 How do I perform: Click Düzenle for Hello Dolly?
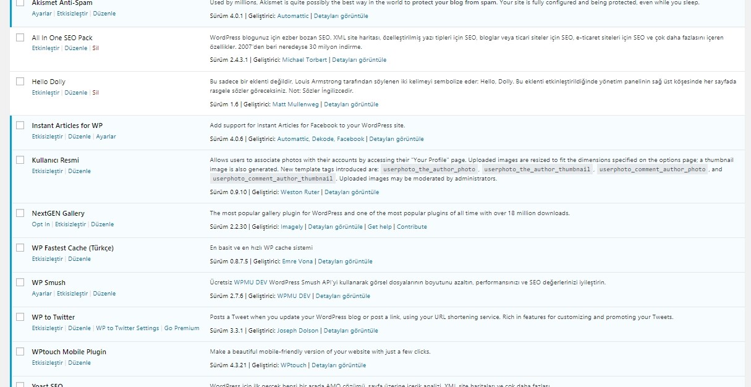(76, 93)
